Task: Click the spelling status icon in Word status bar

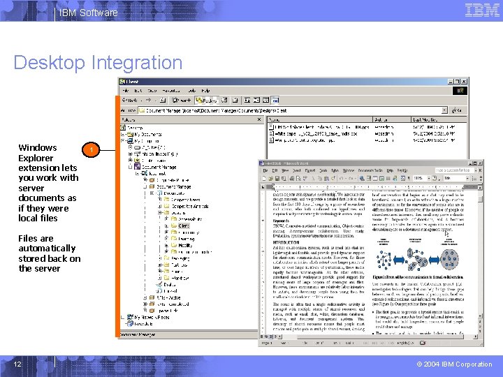Action: point(423,343)
